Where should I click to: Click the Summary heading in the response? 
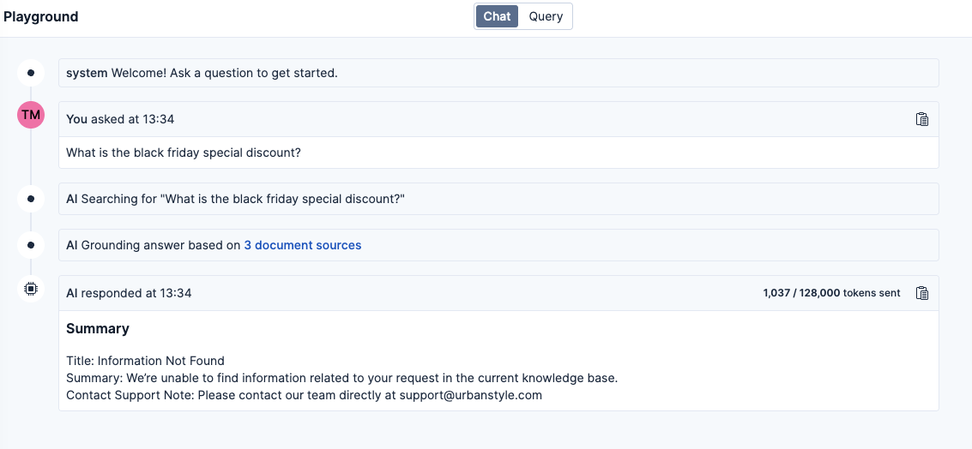(x=98, y=328)
